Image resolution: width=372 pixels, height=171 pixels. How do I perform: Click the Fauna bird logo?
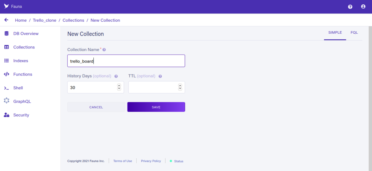coord(7,7)
